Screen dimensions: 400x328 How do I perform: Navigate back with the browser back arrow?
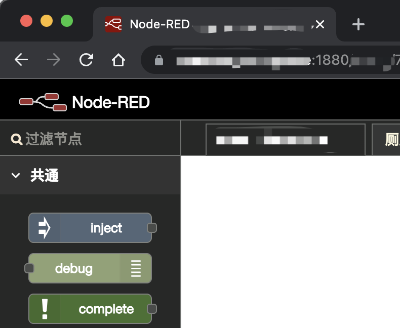[x=21, y=60]
